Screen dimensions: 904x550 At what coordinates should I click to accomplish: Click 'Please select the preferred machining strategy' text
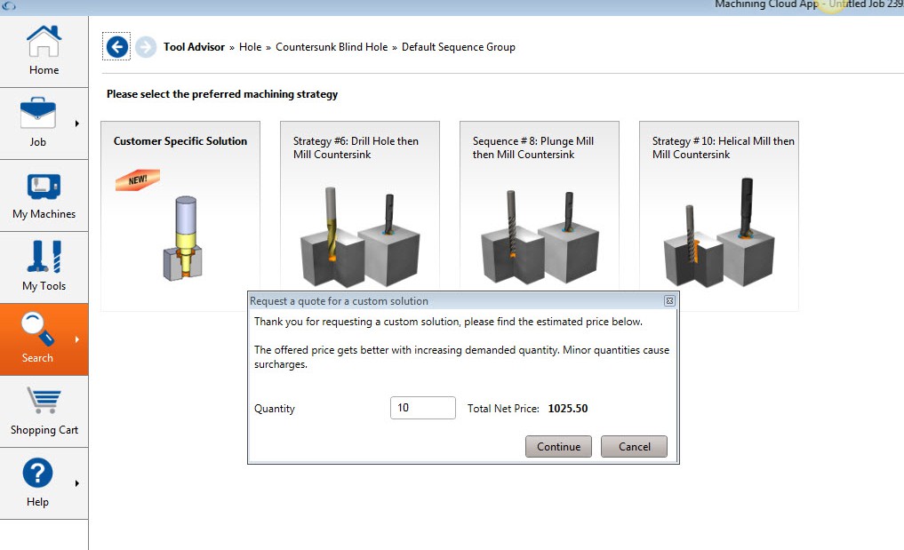click(x=222, y=94)
